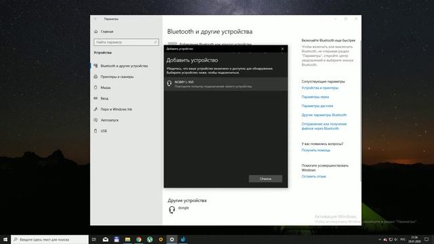Select the NOBBY L-950 headphones device

pyautogui.click(x=226, y=84)
